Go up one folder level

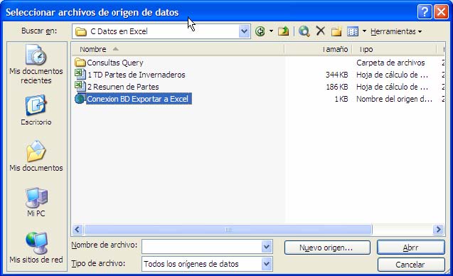click(x=284, y=31)
